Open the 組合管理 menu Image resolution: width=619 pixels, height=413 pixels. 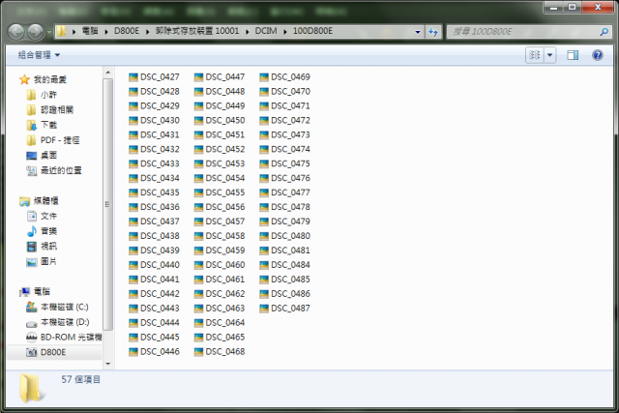tap(39, 55)
